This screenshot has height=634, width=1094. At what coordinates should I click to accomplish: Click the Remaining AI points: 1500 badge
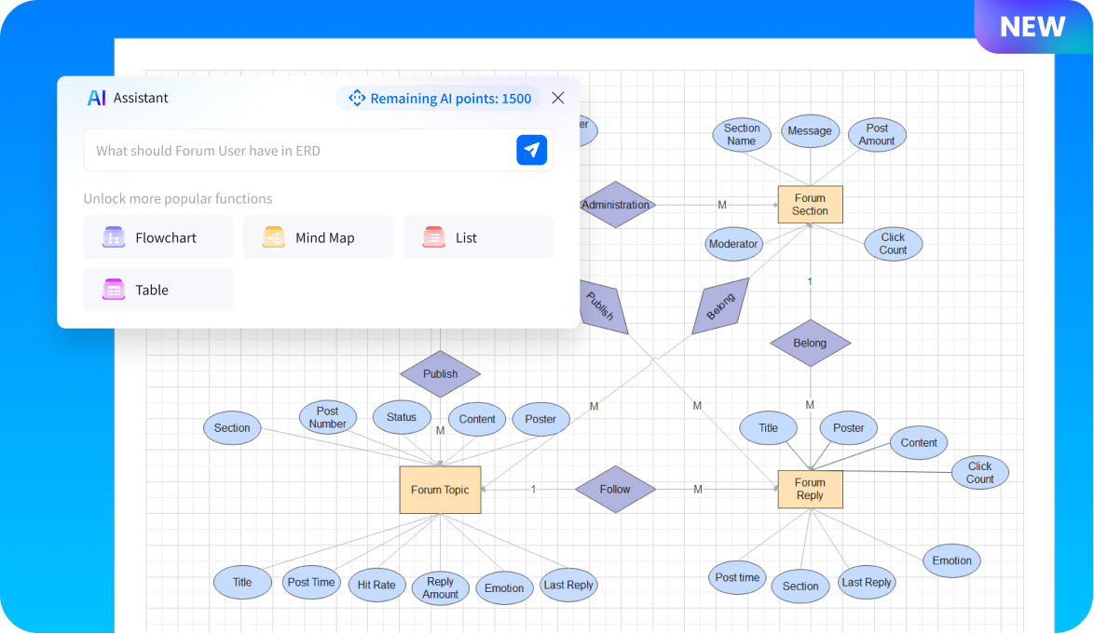pyautogui.click(x=438, y=98)
